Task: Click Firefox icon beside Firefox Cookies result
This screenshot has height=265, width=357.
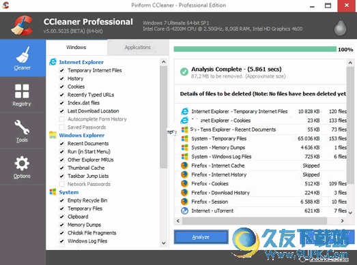Action: click(x=184, y=183)
